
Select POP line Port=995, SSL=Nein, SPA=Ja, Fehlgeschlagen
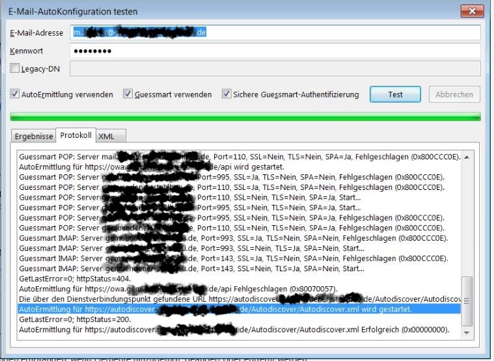click(x=232, y=218)
